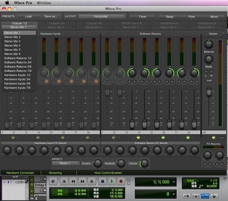Click the Fast Forward transport button
The height and width of the screenshot is (201, 228).
[x=82, y=181]
